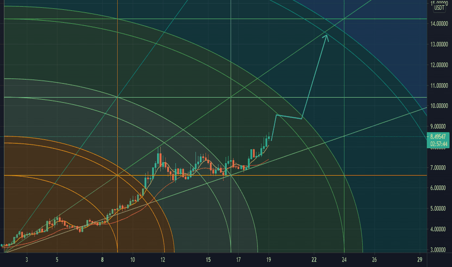Select date 8 on the time axis
The height and width of the screenshot is (267, 452).
pyautogui.click(x=102, y=260)
